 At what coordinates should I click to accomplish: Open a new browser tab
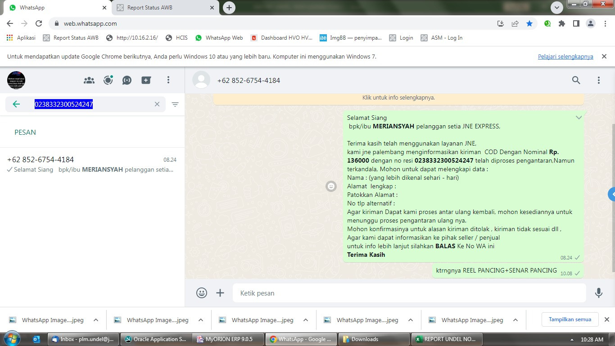point(229,8)
